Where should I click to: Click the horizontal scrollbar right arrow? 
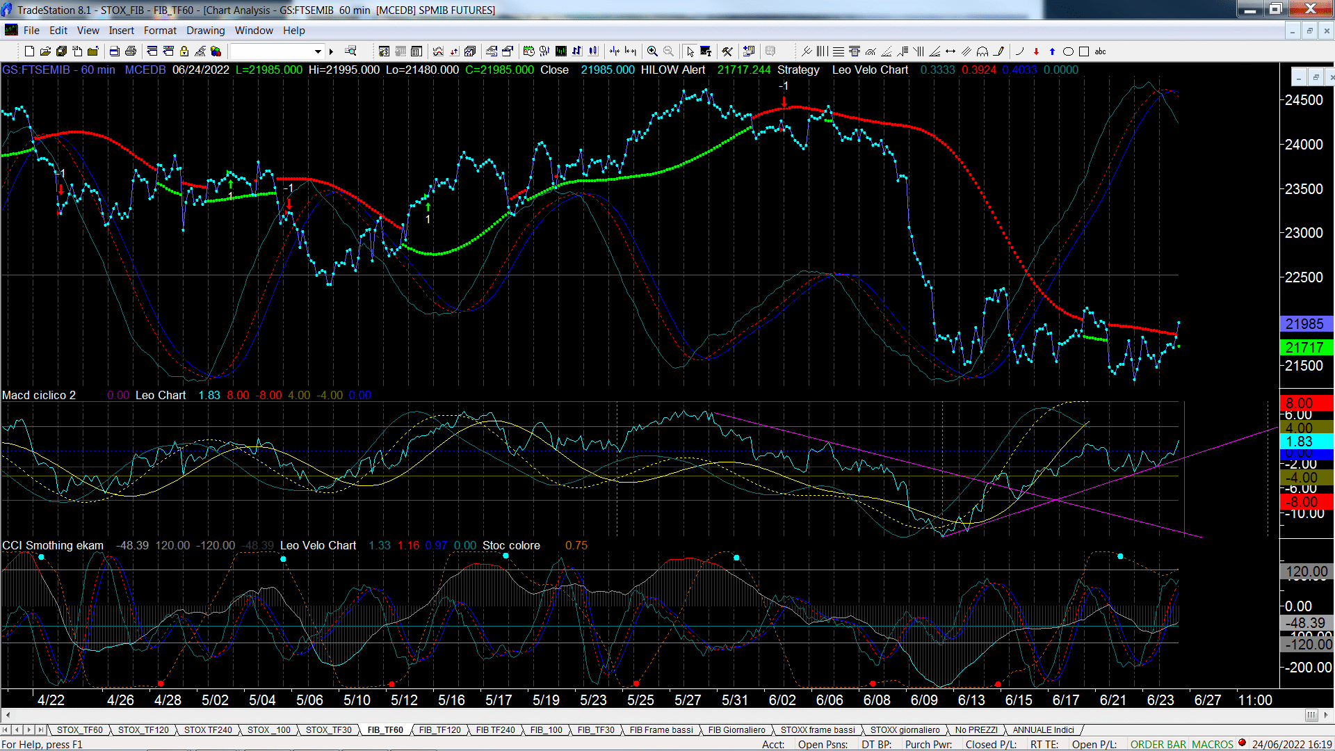pyautogui.click(x=1327, y=715)
